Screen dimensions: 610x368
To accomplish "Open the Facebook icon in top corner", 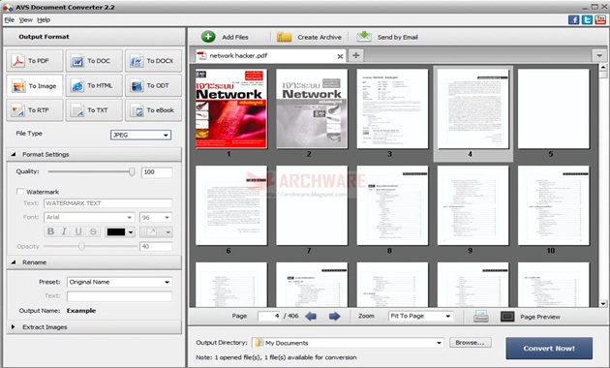I will click(x=573, y=19).
